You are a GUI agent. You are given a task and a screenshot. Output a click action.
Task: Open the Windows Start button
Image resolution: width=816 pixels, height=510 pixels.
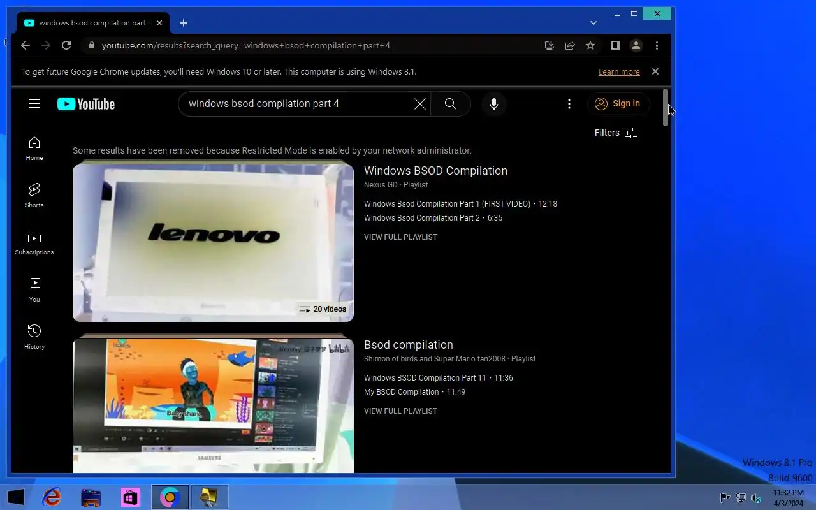pyautogui.click(x=15, y=497)
